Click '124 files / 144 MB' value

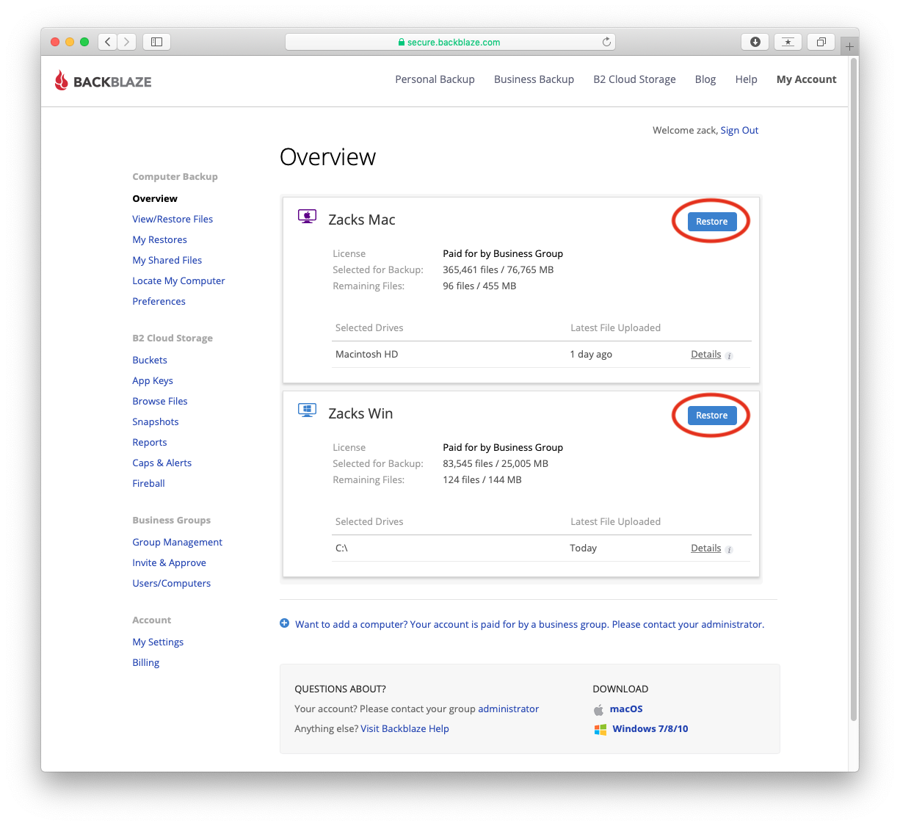pyautogui.click(x=482, y=479)
